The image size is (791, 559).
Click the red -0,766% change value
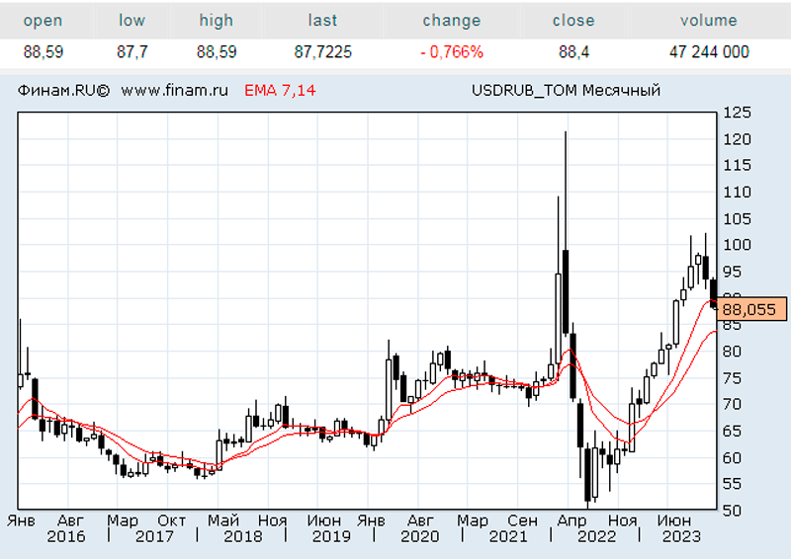[451, 52]
